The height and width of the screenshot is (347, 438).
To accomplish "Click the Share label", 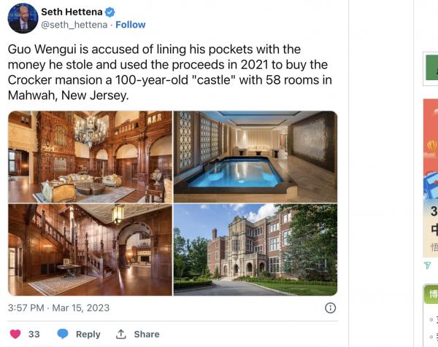I will [x=146, y=334].
